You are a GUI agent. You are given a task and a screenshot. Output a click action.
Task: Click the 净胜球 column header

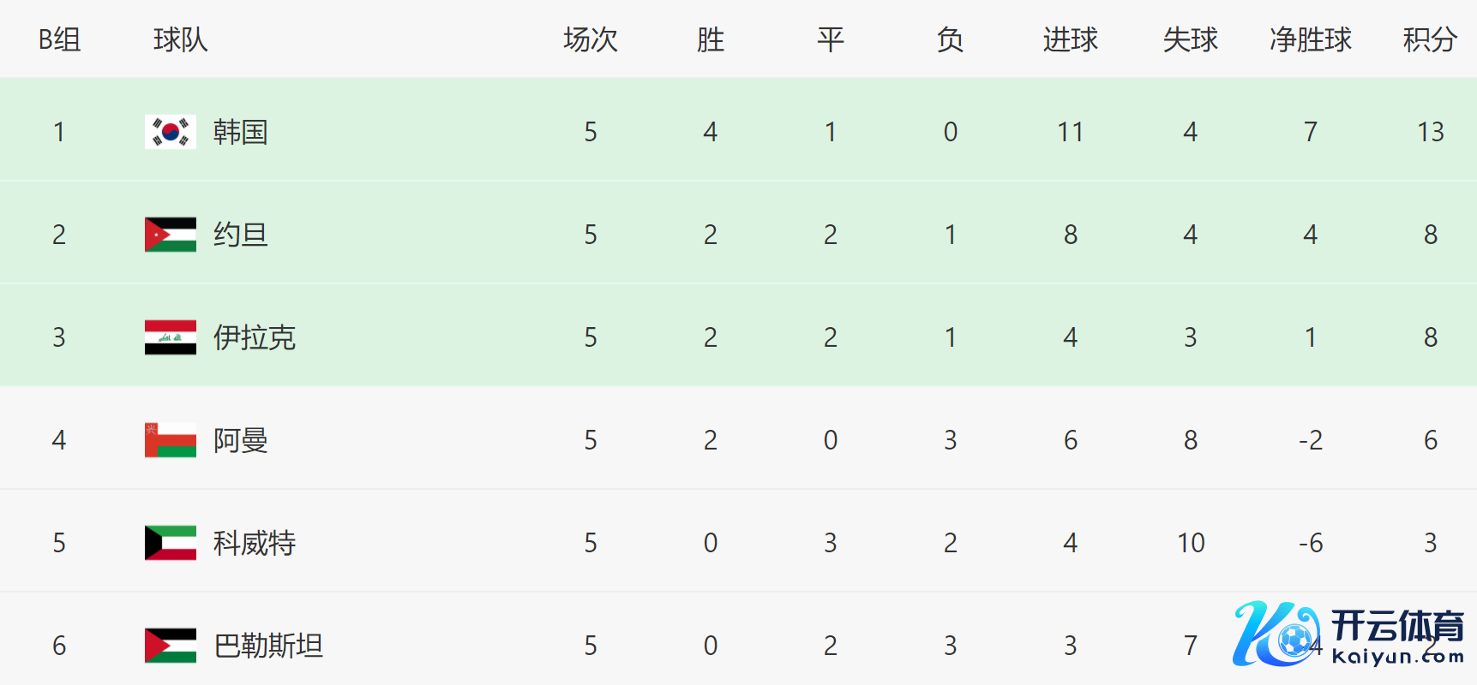pos(1310,39)
